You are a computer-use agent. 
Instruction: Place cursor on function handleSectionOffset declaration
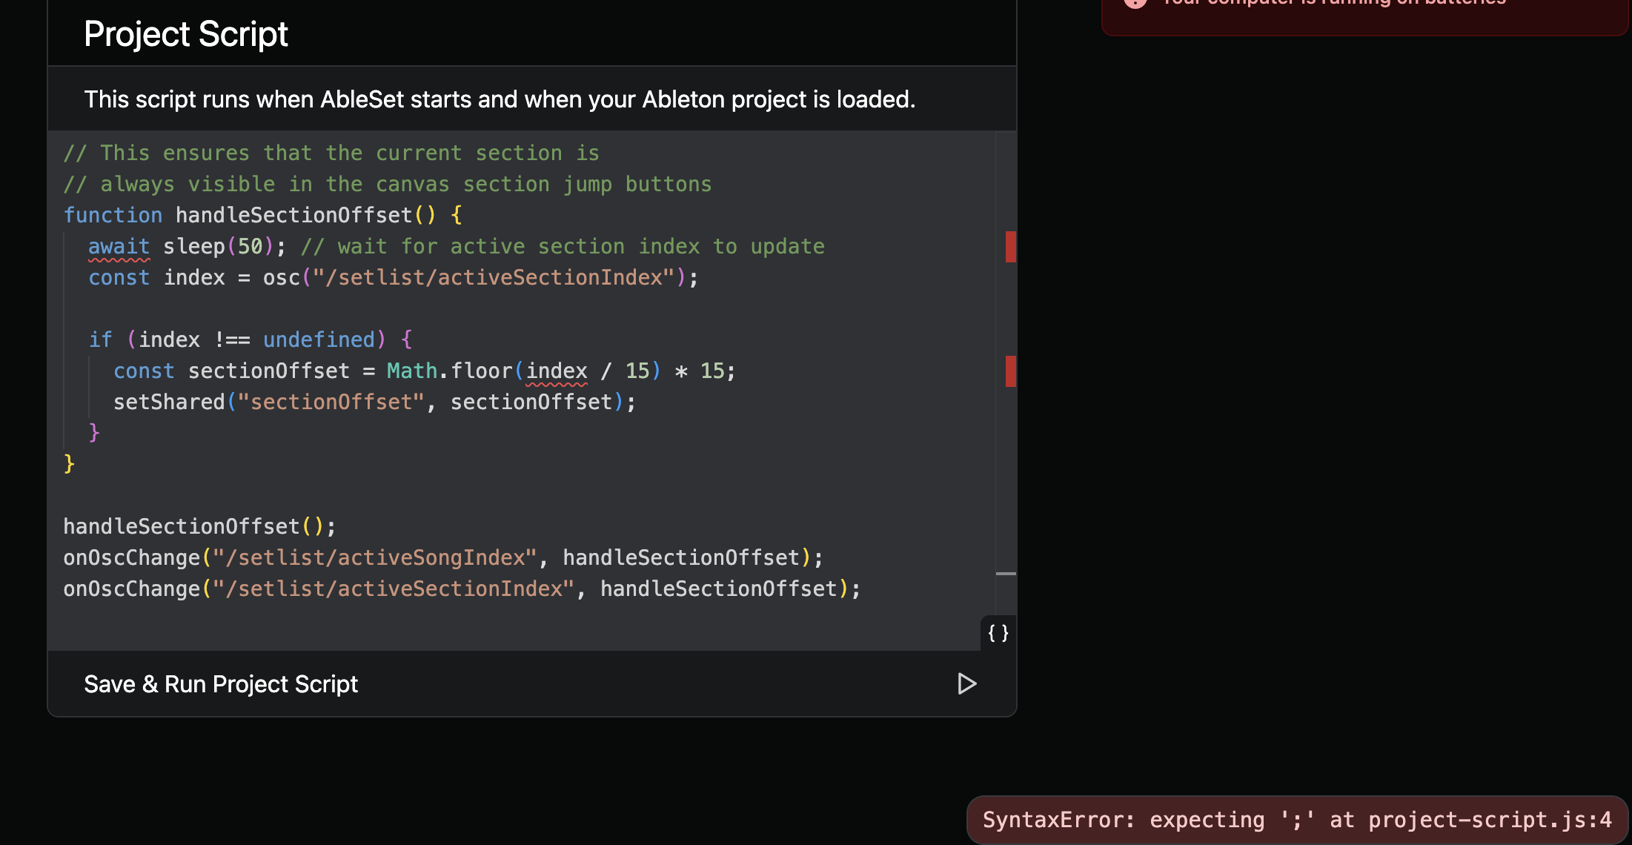(x=293, y=216)
